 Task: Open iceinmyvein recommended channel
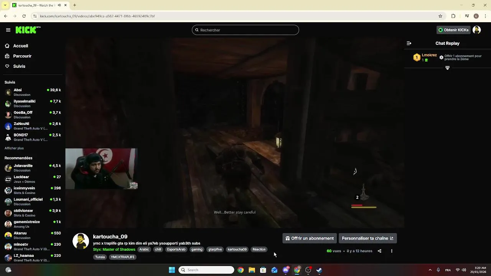(x=33, y=191)
